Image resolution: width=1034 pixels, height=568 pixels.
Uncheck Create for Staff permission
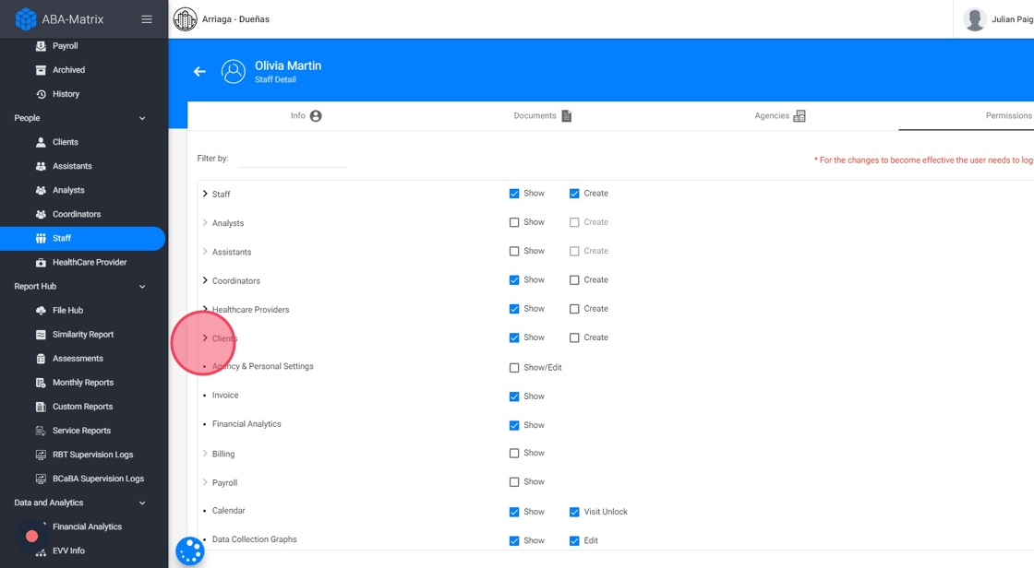(574, 194)
